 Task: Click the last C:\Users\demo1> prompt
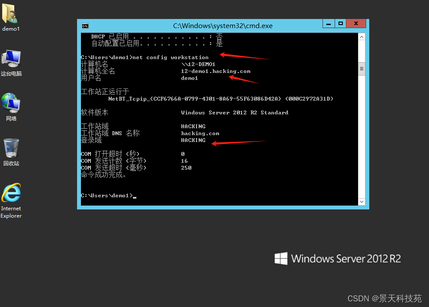tap(106, 196)
